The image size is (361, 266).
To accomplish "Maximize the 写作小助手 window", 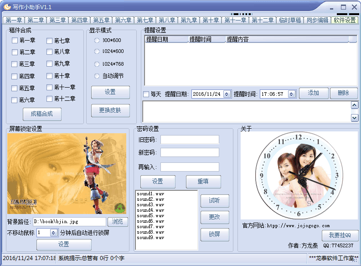I will pos(343,7).
